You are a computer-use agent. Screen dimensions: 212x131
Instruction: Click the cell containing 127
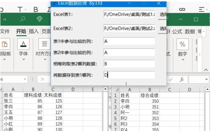[53, 112]
